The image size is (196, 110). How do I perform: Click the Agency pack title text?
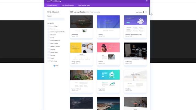pyautogui.click(x=100, y=35)
